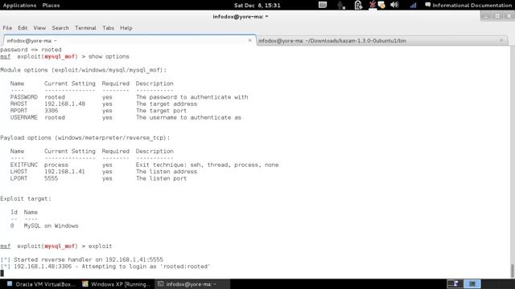The width and height of the screenshot is (515, 289).
Task: Click the PASSWORD option name
Action: coord(24,97)
